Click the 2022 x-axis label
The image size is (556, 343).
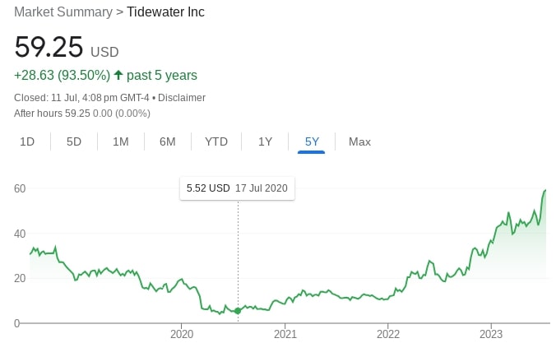coord(388,334)
